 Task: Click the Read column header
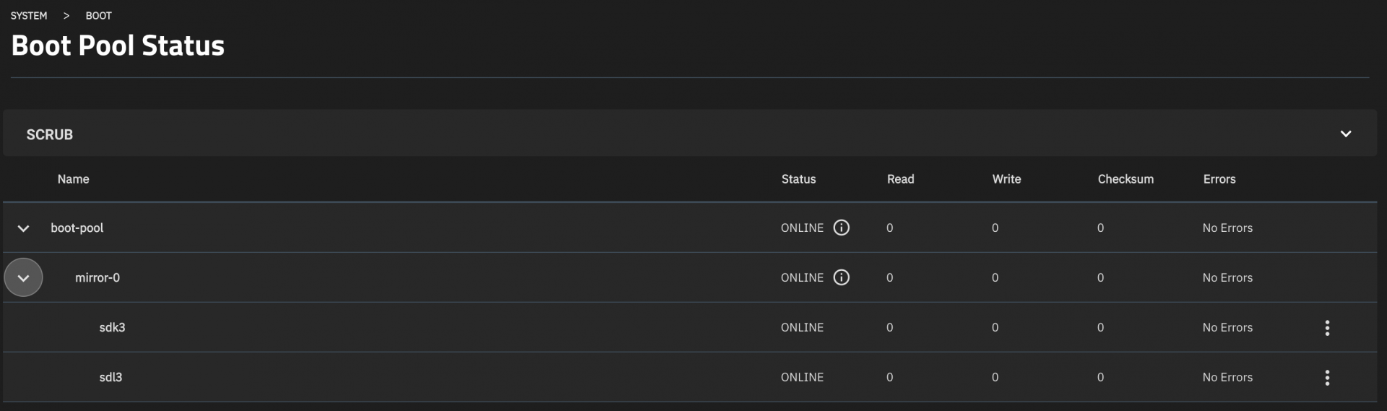900,179
